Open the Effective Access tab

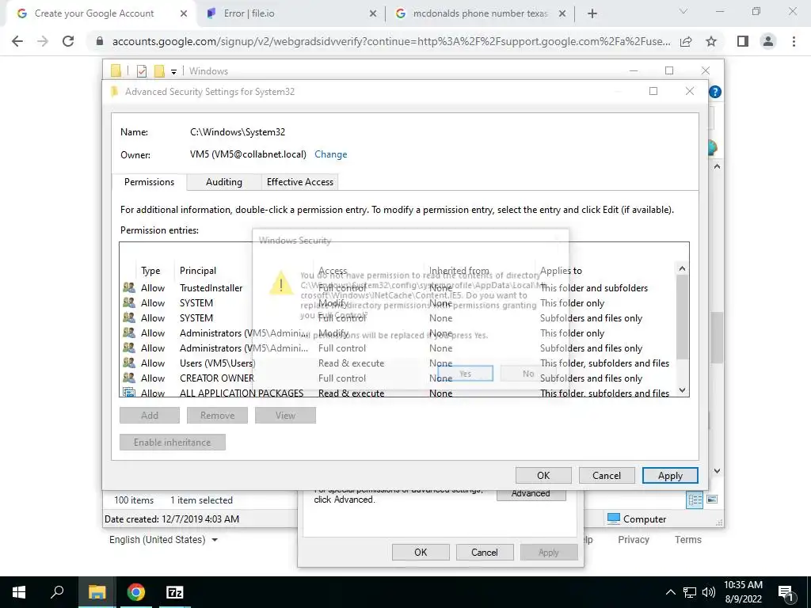tap(300, 182)
